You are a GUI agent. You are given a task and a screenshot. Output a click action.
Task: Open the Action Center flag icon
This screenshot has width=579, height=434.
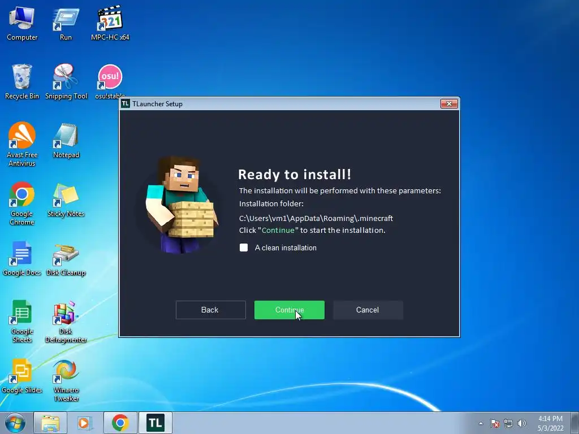pos(495,423)
